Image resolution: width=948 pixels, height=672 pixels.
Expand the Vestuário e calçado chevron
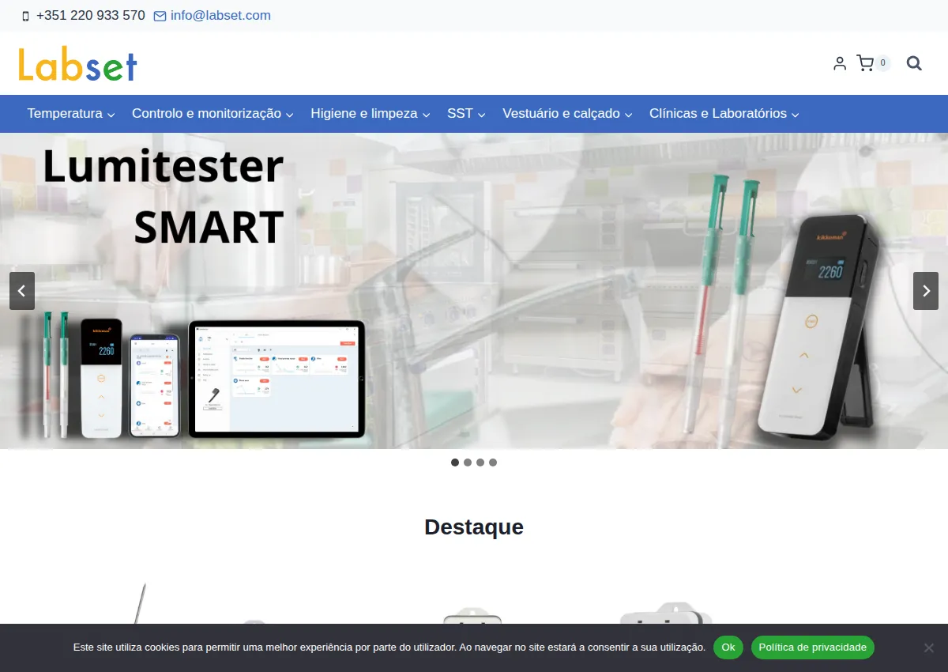(x=629, y=115)
